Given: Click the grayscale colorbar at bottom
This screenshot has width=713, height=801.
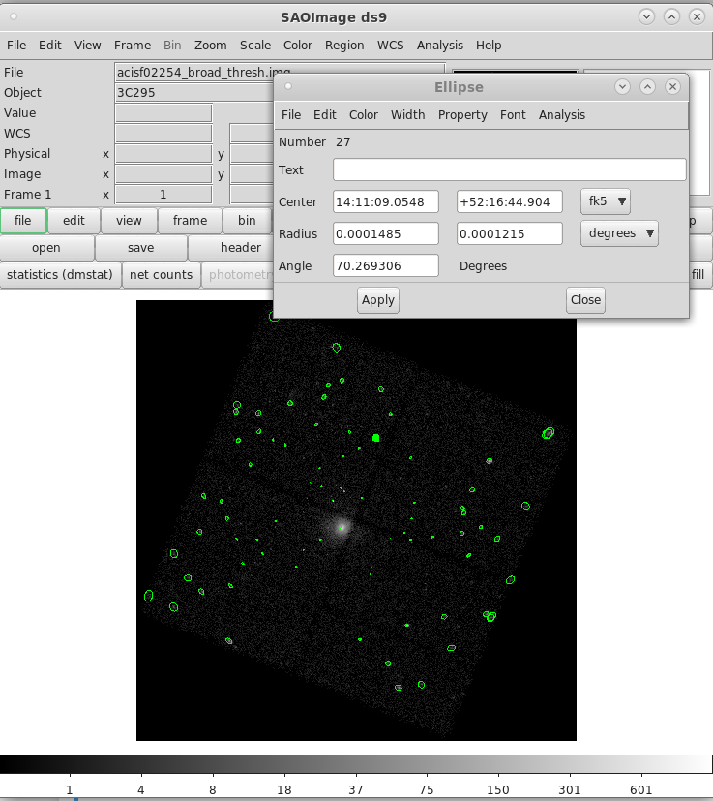Looking at the screenshot, I should pyautogui.click(x=356, y=764).
